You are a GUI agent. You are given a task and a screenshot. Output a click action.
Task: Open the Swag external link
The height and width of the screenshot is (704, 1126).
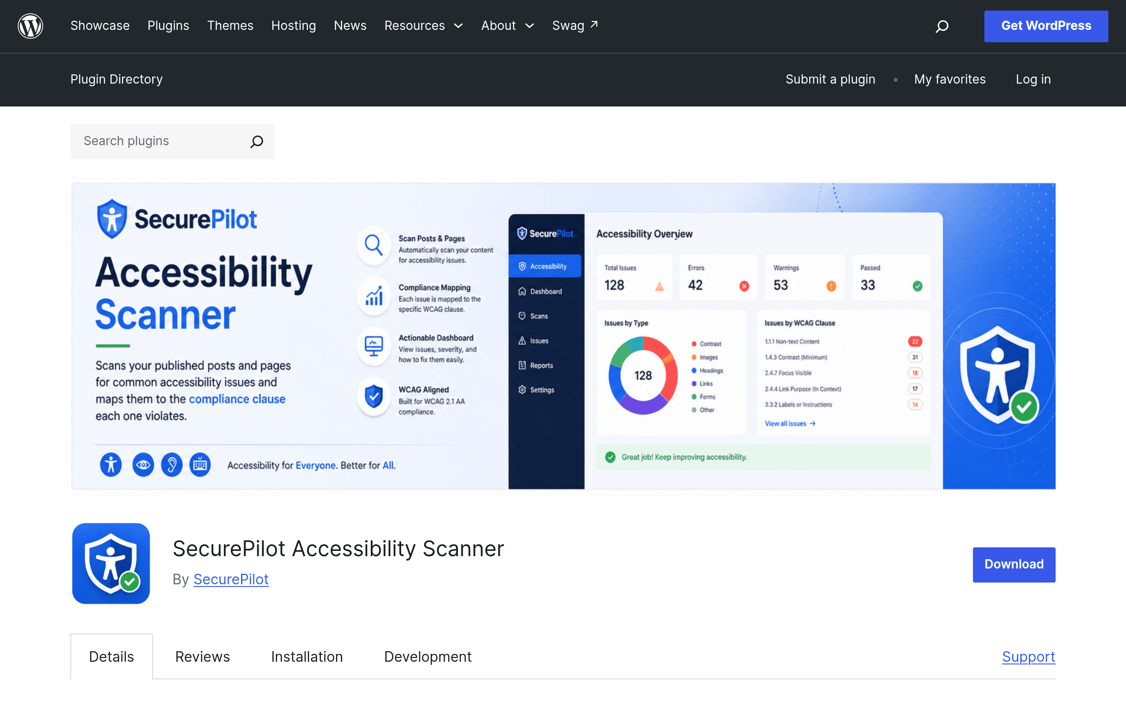575,26
